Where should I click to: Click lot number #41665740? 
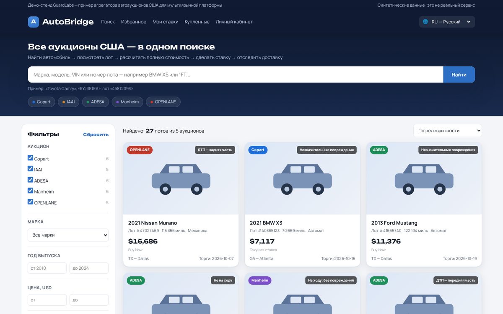(386, 231)
